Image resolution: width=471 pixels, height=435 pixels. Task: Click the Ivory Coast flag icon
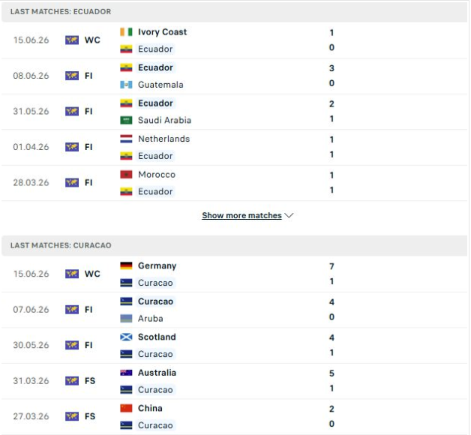(x=126, y=31)
